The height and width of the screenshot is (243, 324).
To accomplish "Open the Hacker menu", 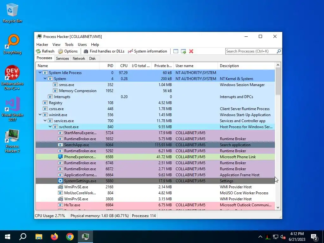I will 42,44.
